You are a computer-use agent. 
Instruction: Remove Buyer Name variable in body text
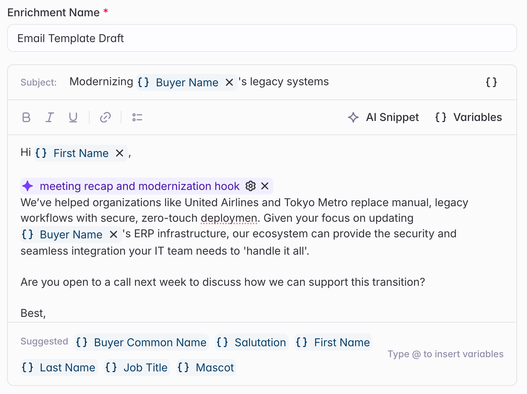pos(113,234)
